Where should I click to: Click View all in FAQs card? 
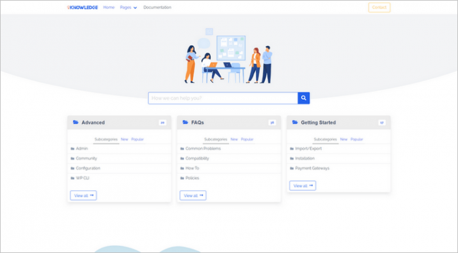[x=193, y=196]
